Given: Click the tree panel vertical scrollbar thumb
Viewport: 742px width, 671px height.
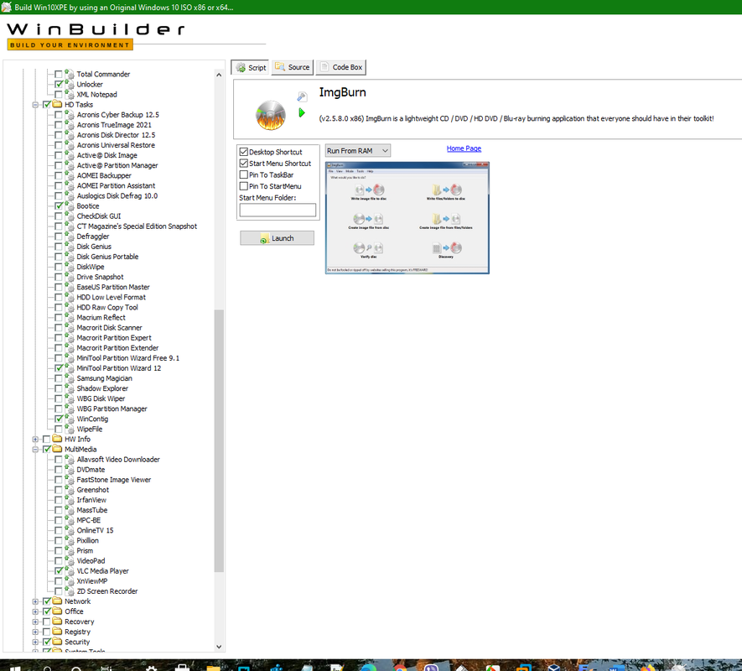Looking at the screenshot, I should [219, 441].
